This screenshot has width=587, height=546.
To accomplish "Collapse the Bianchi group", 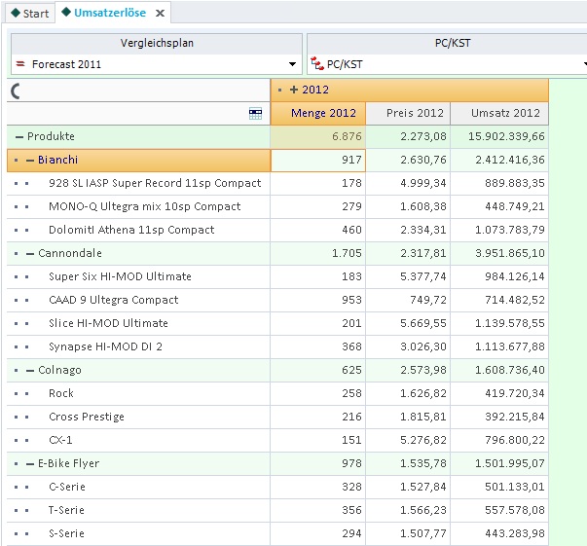I will (x=30, y=161).
